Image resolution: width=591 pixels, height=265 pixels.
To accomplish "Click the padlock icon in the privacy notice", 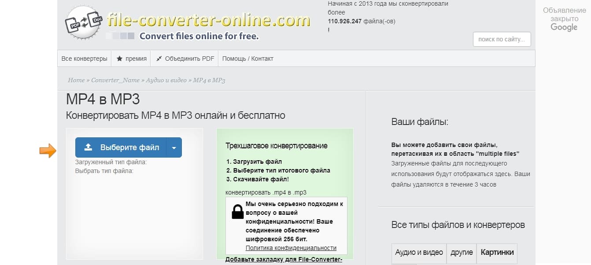I will (x=236, y=213).
